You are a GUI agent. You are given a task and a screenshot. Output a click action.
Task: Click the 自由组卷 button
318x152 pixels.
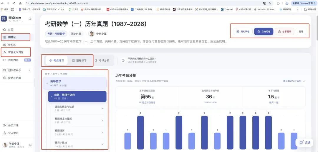tap(264, 31)
